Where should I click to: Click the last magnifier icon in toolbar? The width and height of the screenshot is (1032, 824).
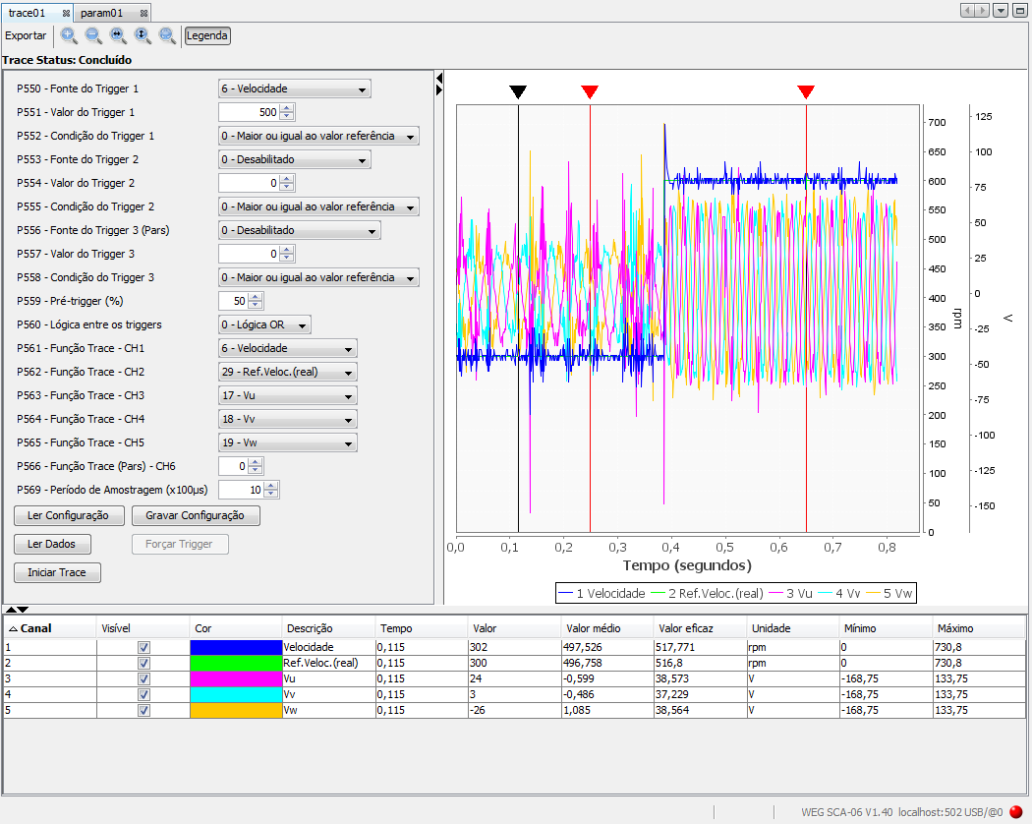pos(167,36)
